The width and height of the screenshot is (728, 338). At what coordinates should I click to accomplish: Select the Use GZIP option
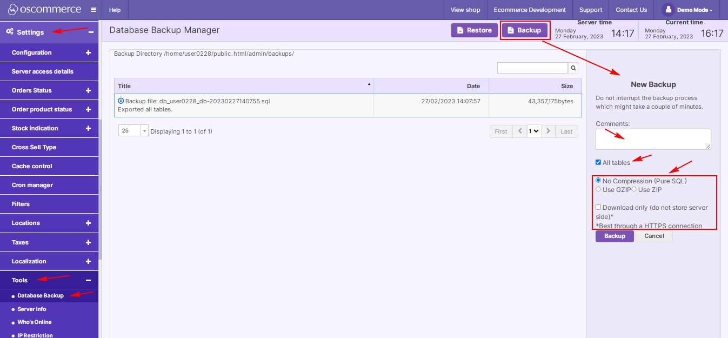click(x=598, y=189)
